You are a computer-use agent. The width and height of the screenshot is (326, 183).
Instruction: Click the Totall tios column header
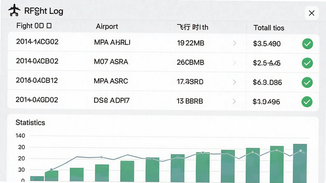tap(269, 28)
